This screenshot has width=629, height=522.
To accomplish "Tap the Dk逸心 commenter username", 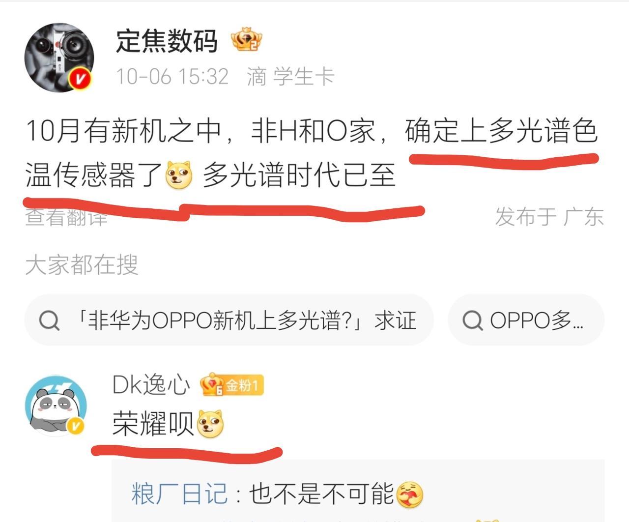I will (x=151, y=385).
